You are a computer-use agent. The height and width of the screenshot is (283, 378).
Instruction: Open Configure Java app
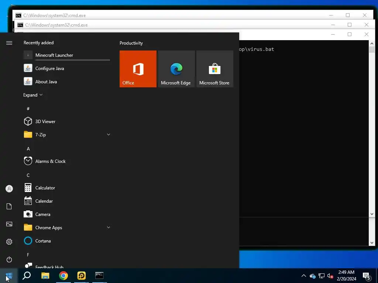[x=67, y=68]
